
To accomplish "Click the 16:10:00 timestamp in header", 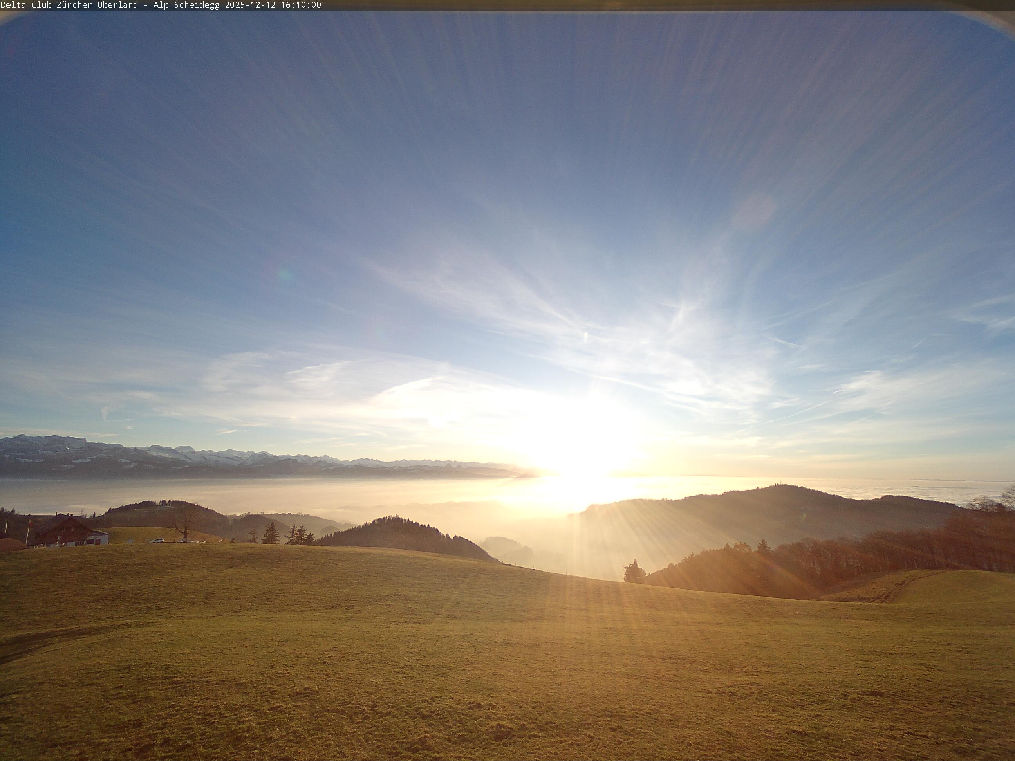I will click(x=302, y=5).
